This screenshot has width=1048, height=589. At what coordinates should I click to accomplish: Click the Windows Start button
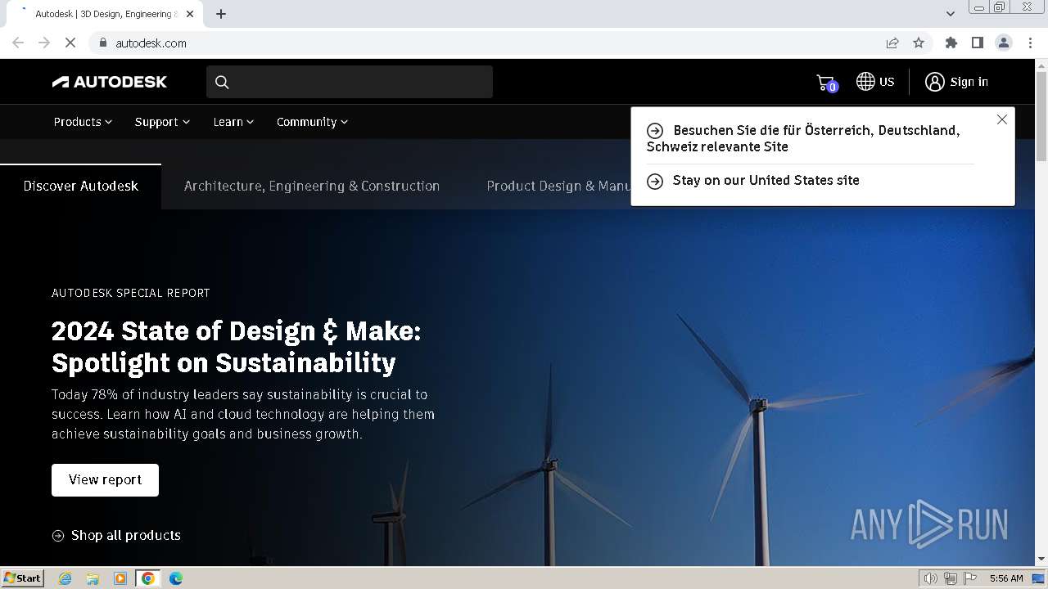click(23, 578)
